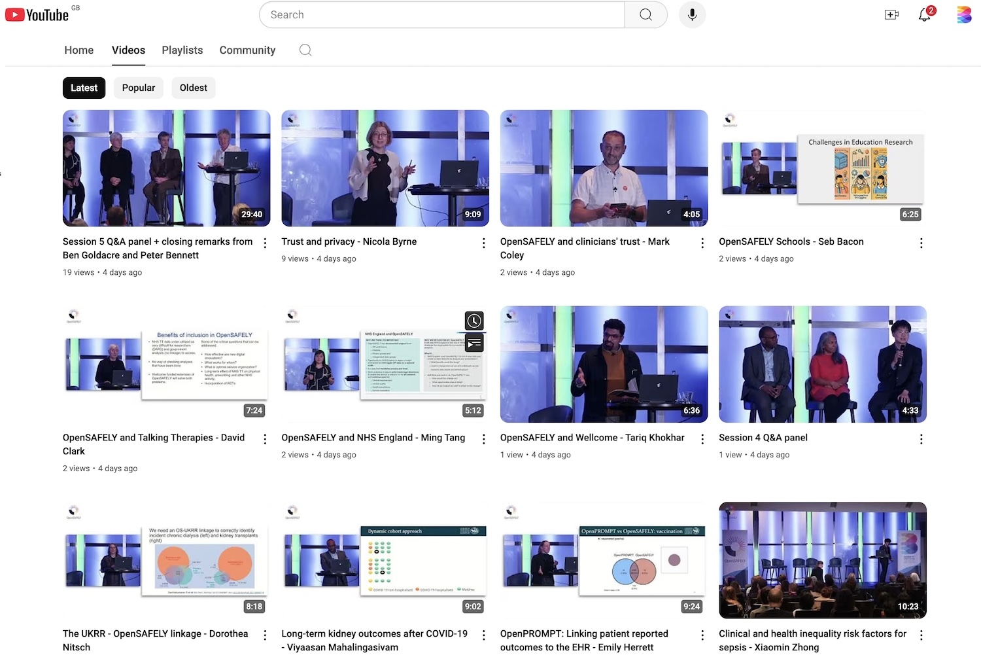The width and height of the screenshot is (981, 655).
Task: Open options for OpenSAFELY Schools video
Action: pyautogui.click(x=921, y=243)
